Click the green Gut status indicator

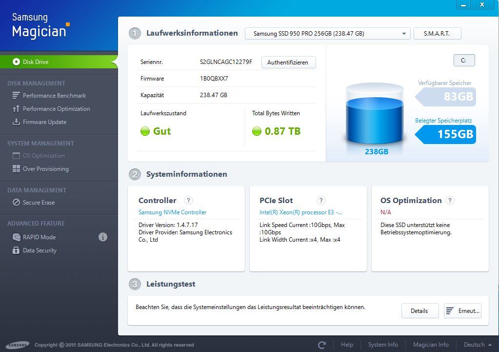tap(145, 131)
